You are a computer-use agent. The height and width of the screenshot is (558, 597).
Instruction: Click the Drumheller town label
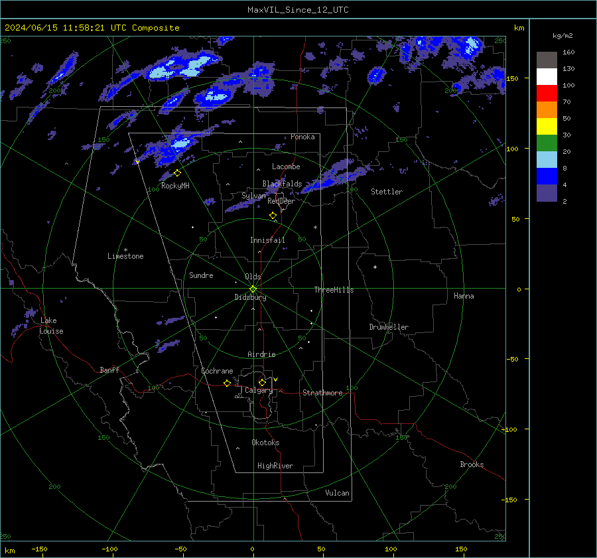[389, 327]
